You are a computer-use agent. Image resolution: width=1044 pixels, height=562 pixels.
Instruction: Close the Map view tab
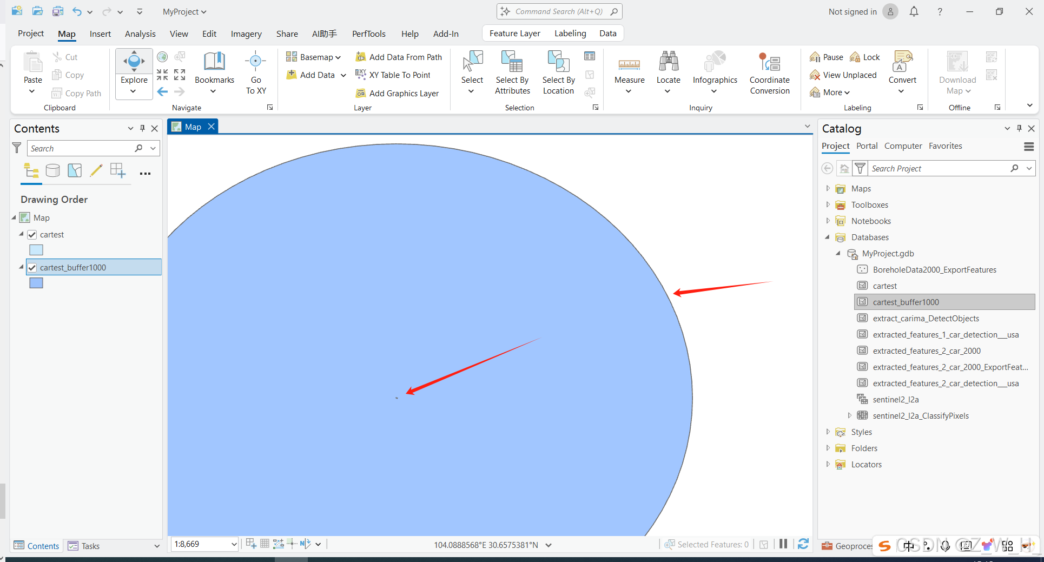[212, 126]
